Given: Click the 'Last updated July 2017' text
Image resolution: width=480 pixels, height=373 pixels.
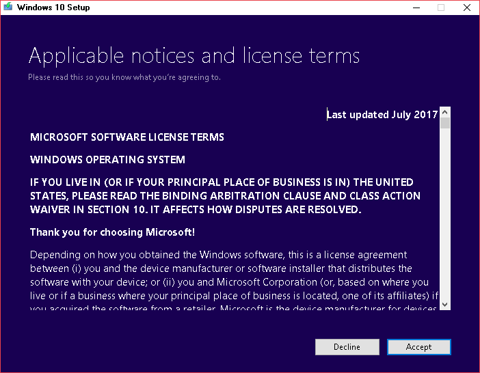Looking at the screenshot, I should coord(382,115).
